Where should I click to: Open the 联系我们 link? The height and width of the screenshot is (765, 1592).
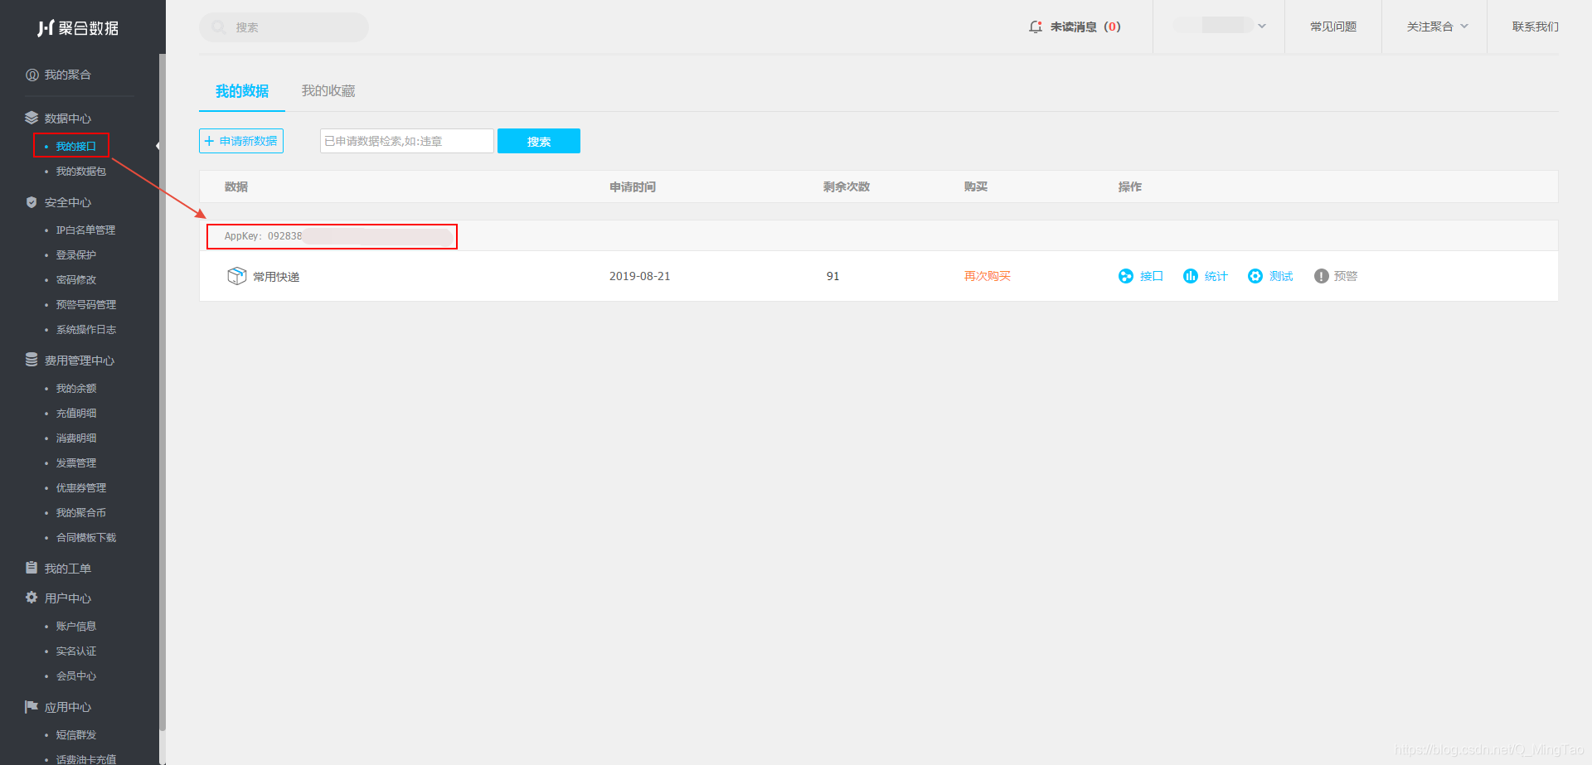click(x=1536, y=27)
